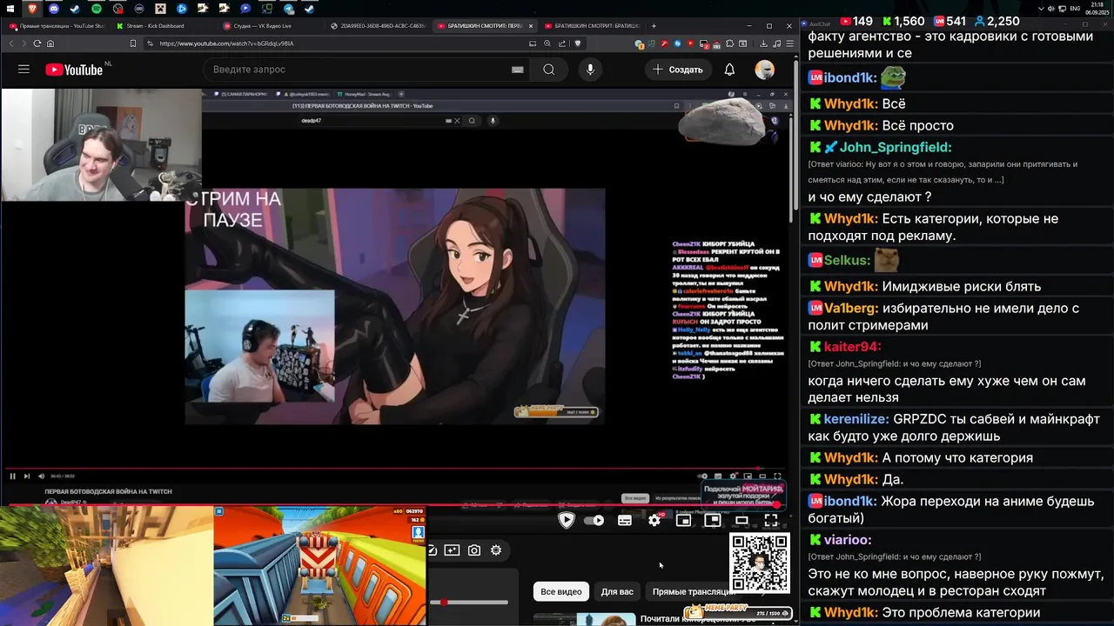Open the account avatar menu
This screenshot has width=1114, height=626.
(x=764, y=70)
